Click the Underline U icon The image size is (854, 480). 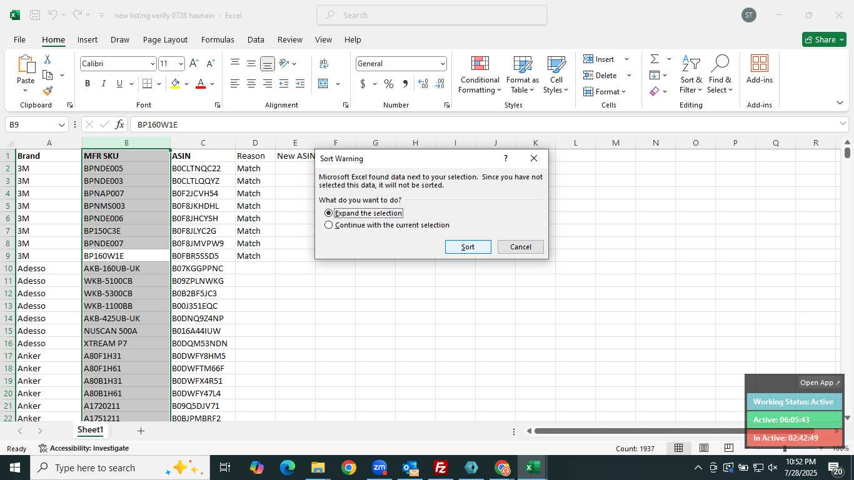click(119, 84)
